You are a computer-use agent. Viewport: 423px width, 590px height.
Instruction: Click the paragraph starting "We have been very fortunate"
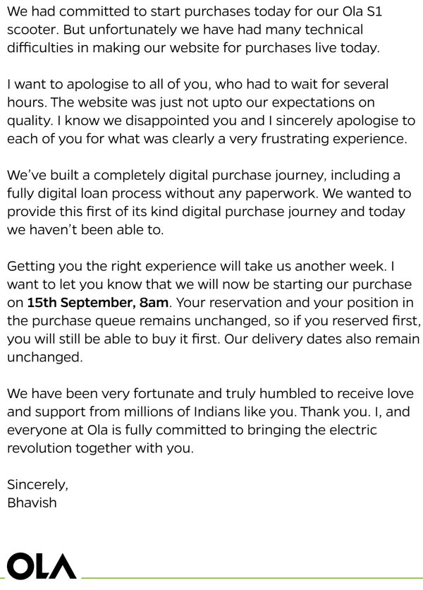211,420
